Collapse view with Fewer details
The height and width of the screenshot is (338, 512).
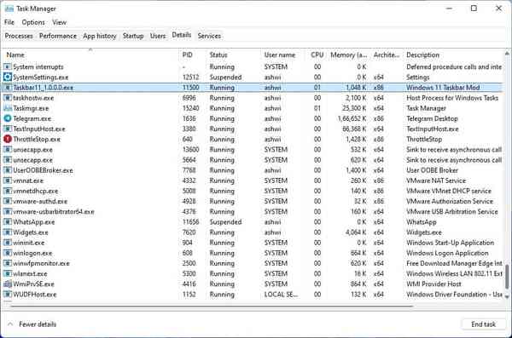click(x=32, y=324)
